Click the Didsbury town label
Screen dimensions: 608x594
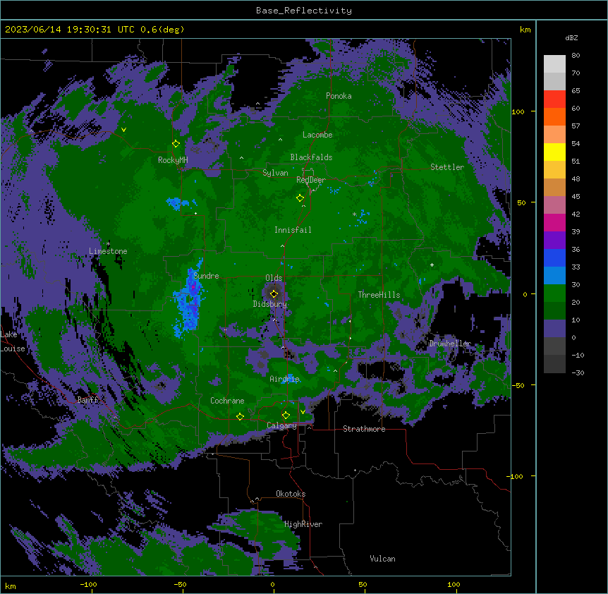[270, 304]
